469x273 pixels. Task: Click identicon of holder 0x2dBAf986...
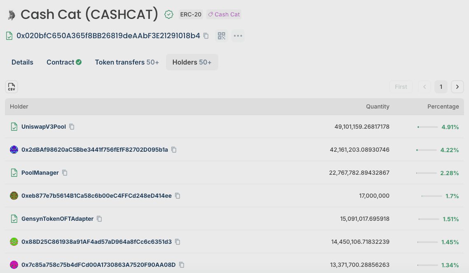pos(14,150)
